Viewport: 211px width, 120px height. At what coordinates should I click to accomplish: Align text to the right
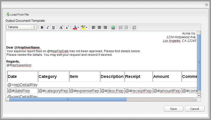click(x=105, y=27)
